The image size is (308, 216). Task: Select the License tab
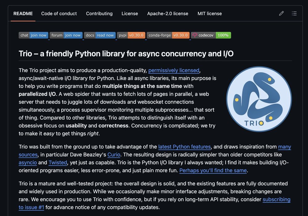click(130, 14)
